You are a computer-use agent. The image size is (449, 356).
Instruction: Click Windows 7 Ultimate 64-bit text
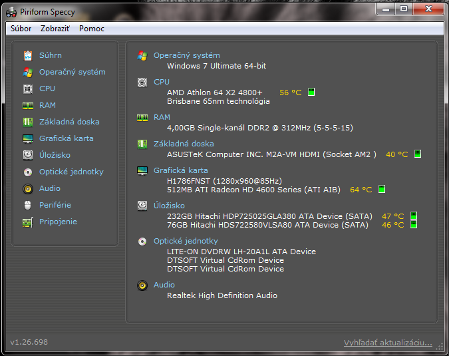click(216, 66)
